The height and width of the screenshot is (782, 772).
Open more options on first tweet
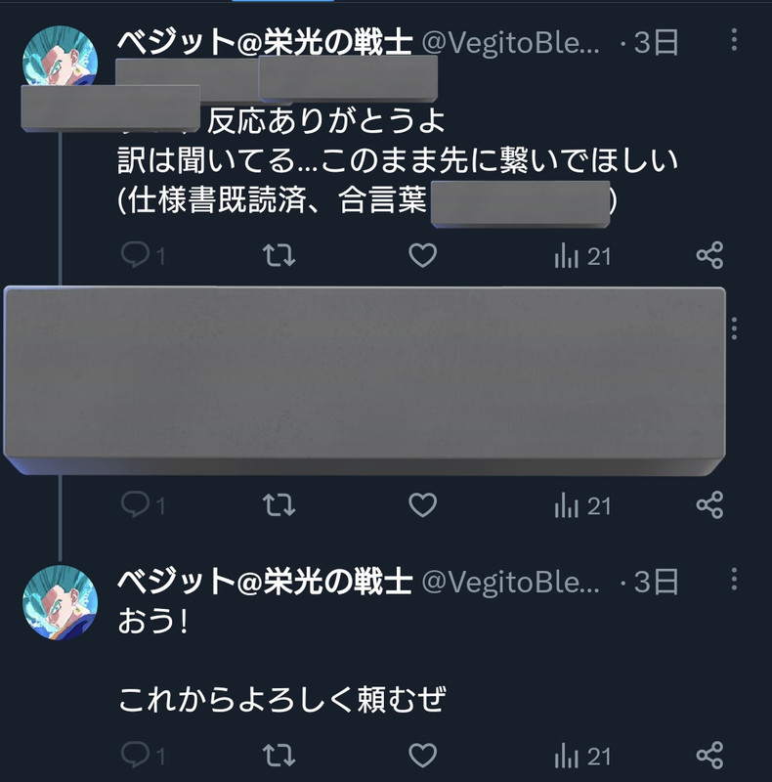coord(734,39)
